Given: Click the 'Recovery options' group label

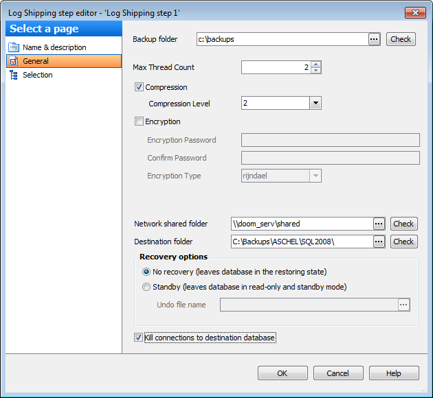Looking at the screenshot, I should coord(173,257).
